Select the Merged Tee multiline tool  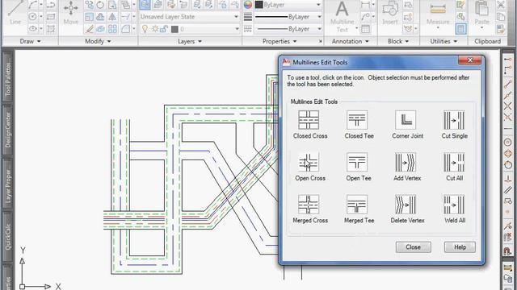(x=357, y=205)
